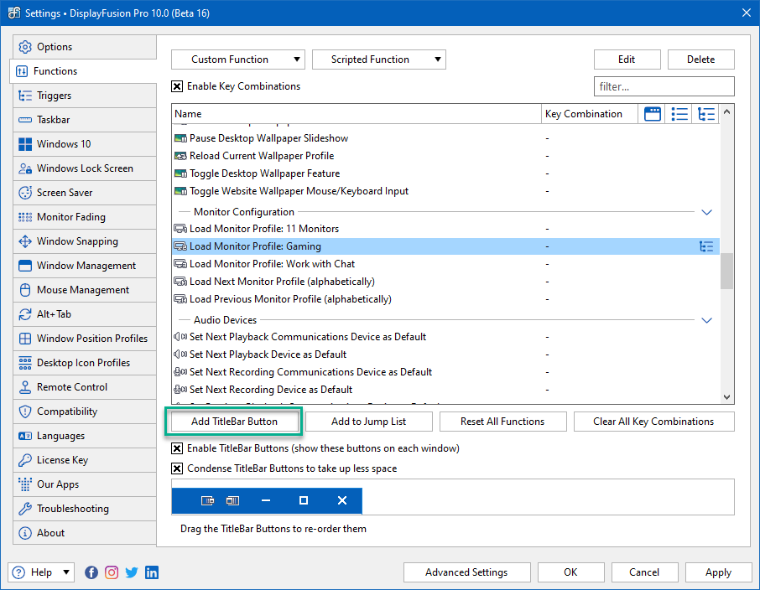The width and height of the screenshot is (760, 590).
Task: Open Advanced Settings
Action: [466, 572]
